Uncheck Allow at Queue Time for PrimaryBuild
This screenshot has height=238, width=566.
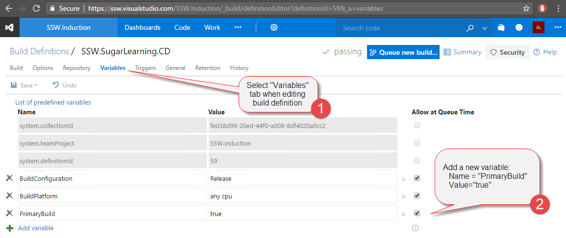tap(417, 213)
